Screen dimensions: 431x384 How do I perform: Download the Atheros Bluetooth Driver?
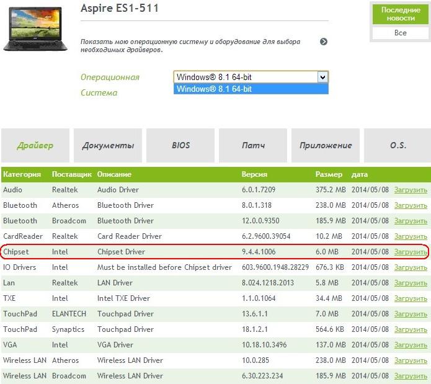point(411,205)
